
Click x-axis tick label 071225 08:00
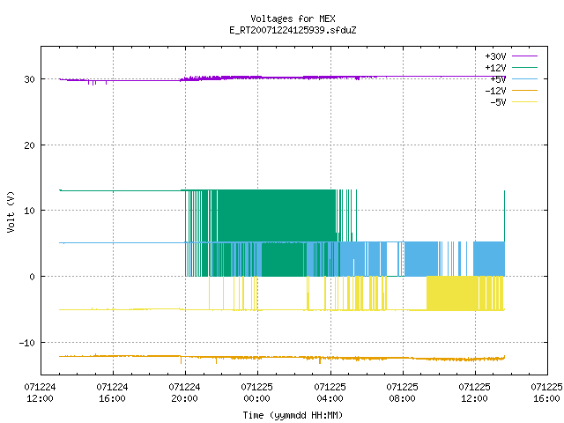[x=402, y=392]
